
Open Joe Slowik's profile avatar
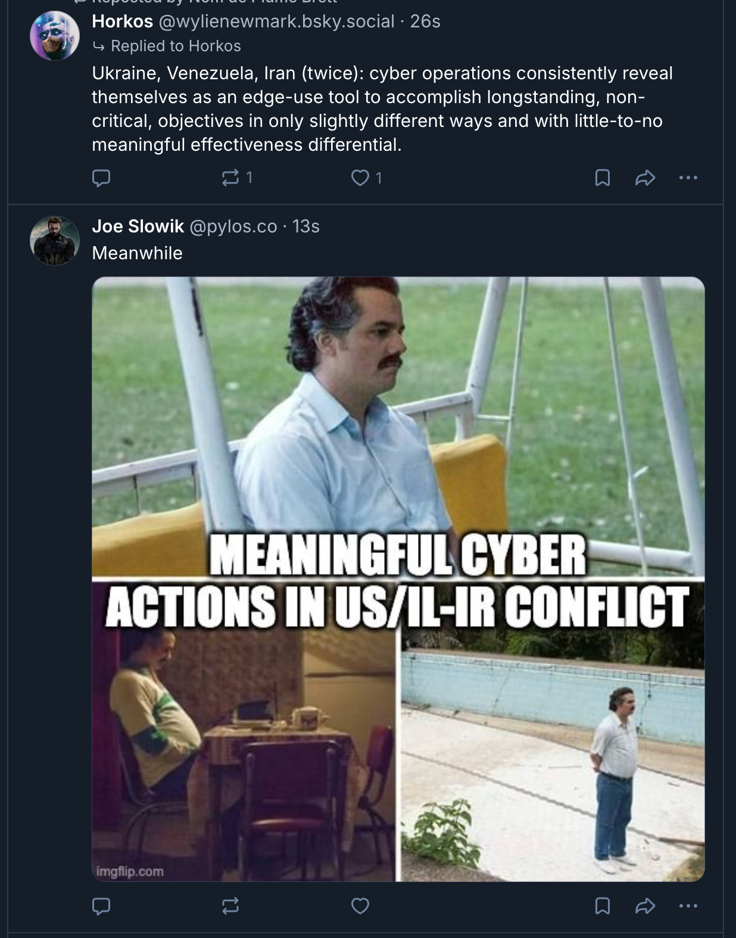55,240
